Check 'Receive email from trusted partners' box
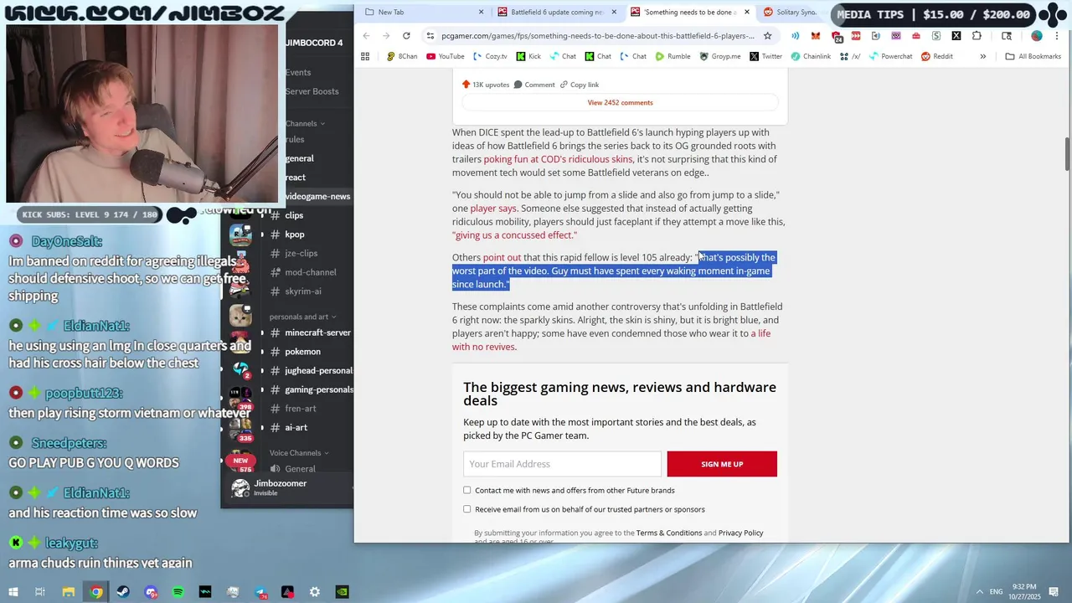Viewport: 1072px width, 603px height. [467, 508]
